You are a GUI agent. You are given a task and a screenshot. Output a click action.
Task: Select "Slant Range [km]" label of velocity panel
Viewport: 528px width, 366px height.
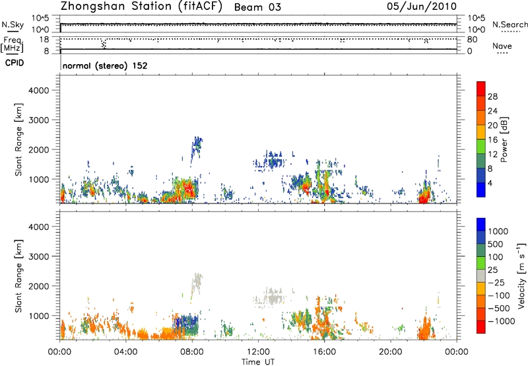[x=18, y=276]
